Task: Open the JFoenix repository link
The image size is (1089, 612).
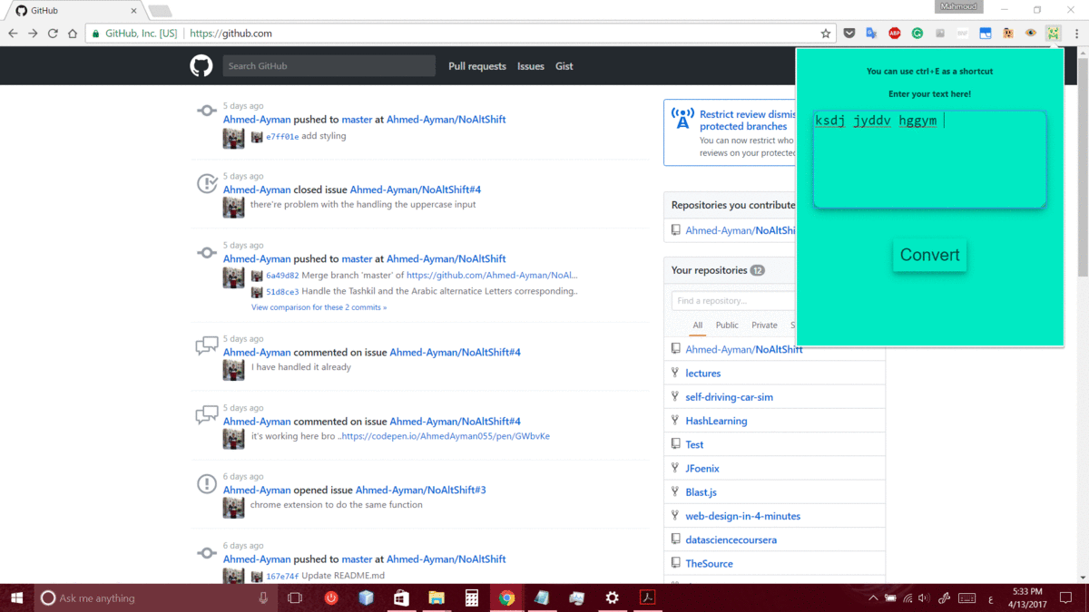Action: [x=702, y=469]
